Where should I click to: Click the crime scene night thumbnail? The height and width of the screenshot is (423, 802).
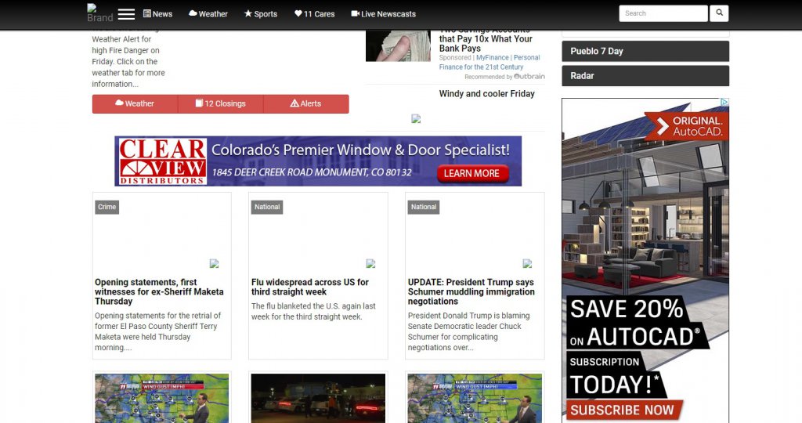pos(318,398)
